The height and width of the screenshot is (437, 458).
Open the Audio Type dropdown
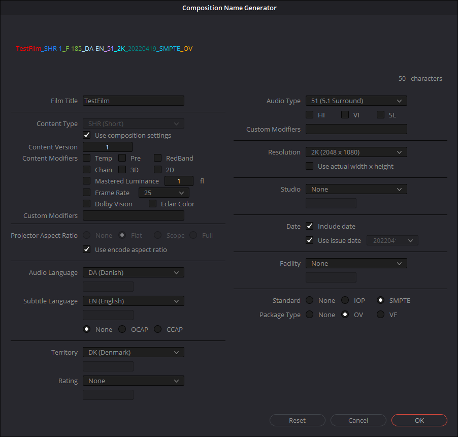(x=356, y=101)
